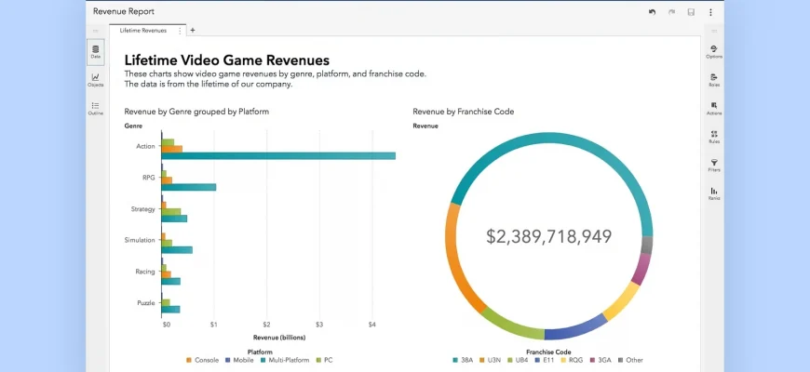Image resolution: width=810 pixels, height=372 pixels.
Task: Click the $2,389,718,949 total in donut chart
Action: 548,236
